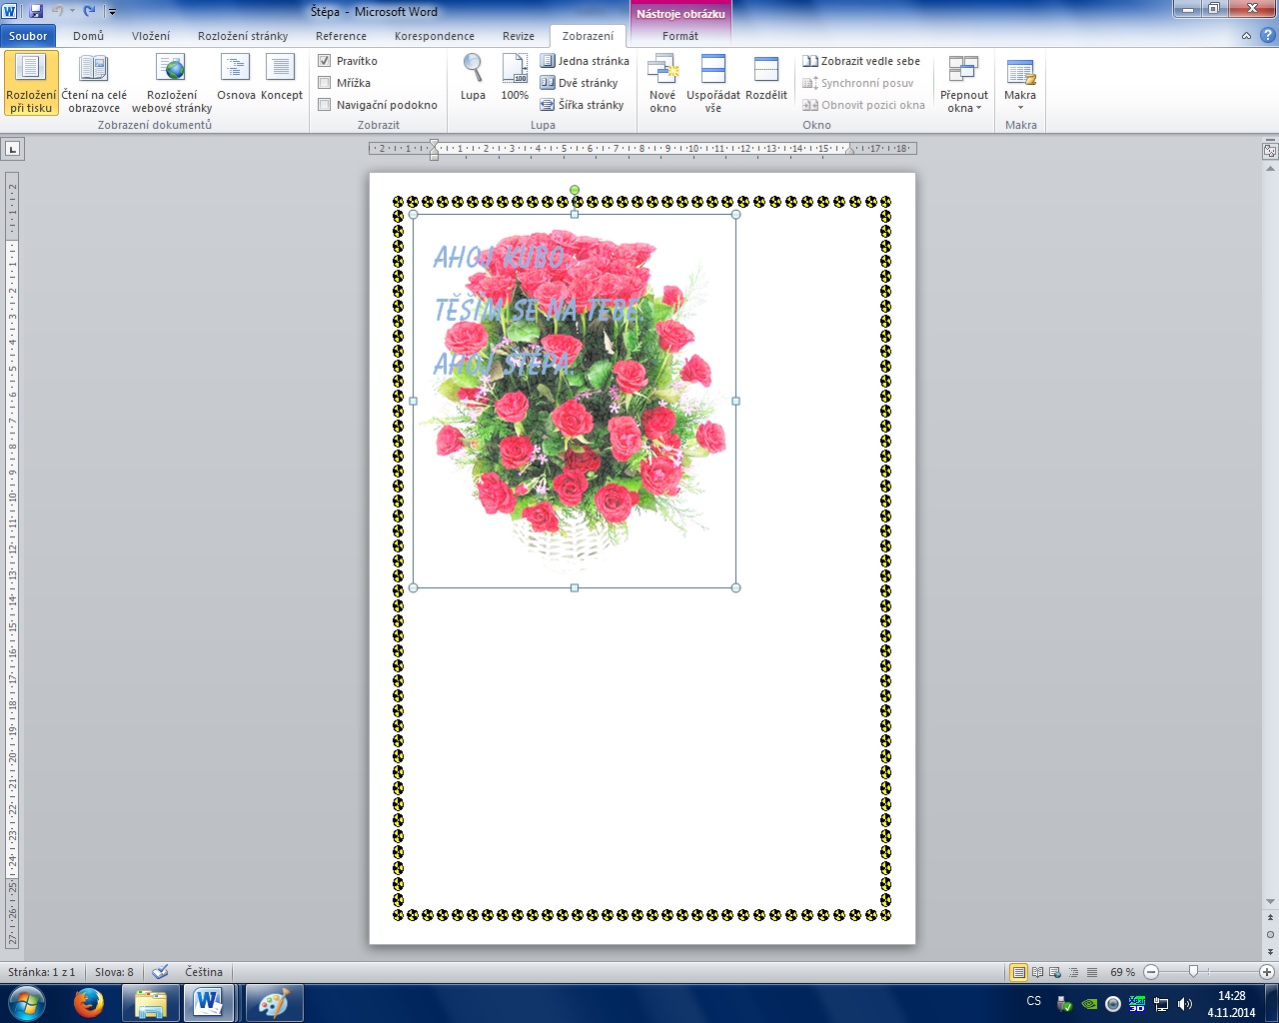Click the Slova: 8 word count
The image size is (1279, 1023).
(x=114, y=972)
